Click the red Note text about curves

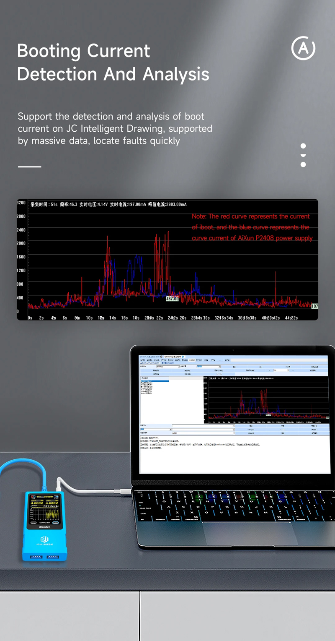click(252, 227)
